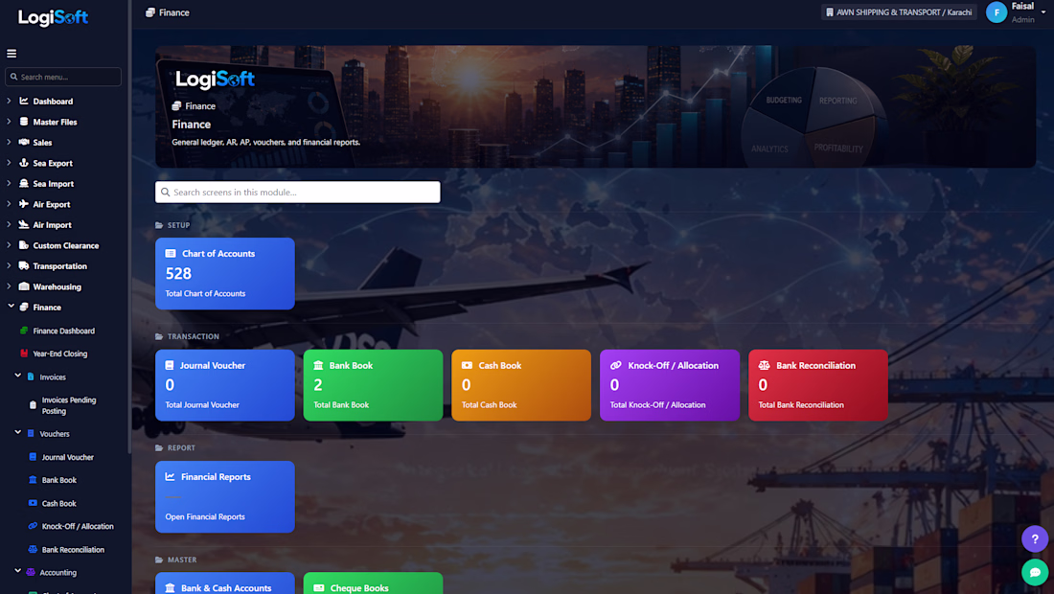Click the Finance Dashboard icon
The image size is (1054, 594).
(x=24, y=331)
